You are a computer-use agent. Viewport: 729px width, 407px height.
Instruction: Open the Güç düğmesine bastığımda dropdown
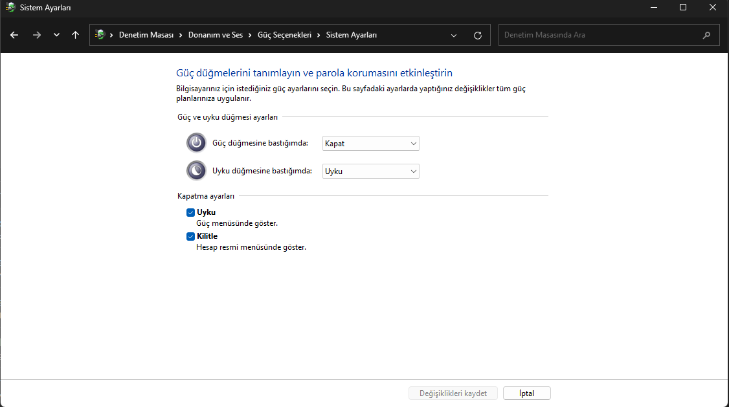click(x=370, y=143)
